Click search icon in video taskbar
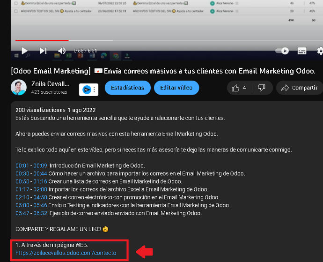Viewport: 323px width, 262px height. 28,55
